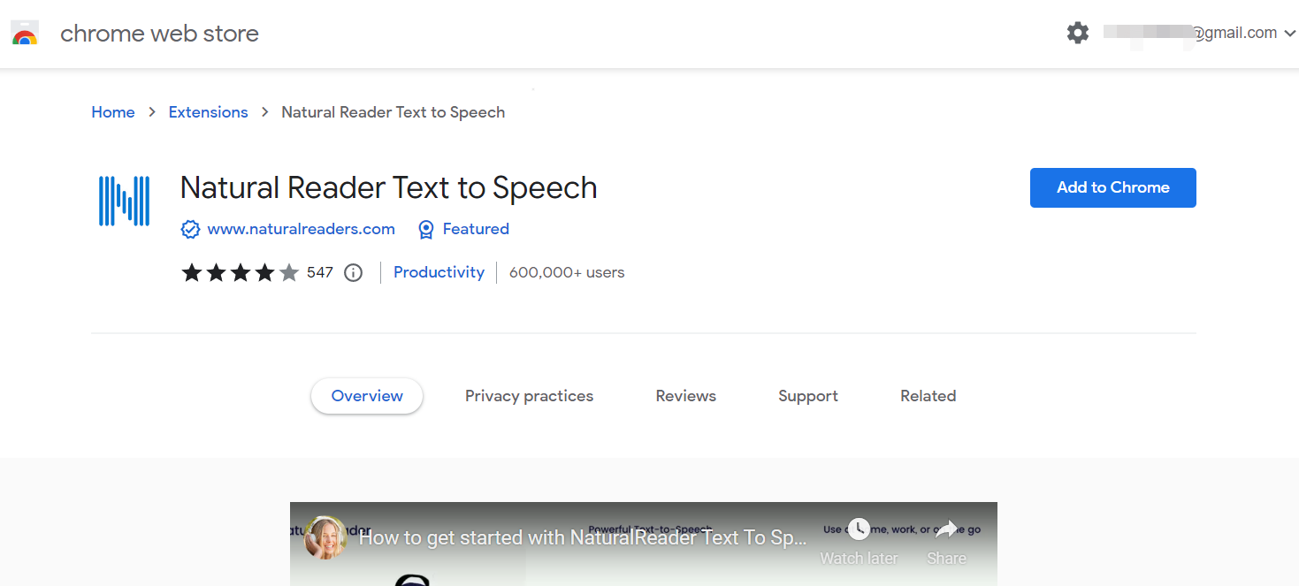
Task: Click the Chrome Web Store logo icon
Action: tap(25, 34)
